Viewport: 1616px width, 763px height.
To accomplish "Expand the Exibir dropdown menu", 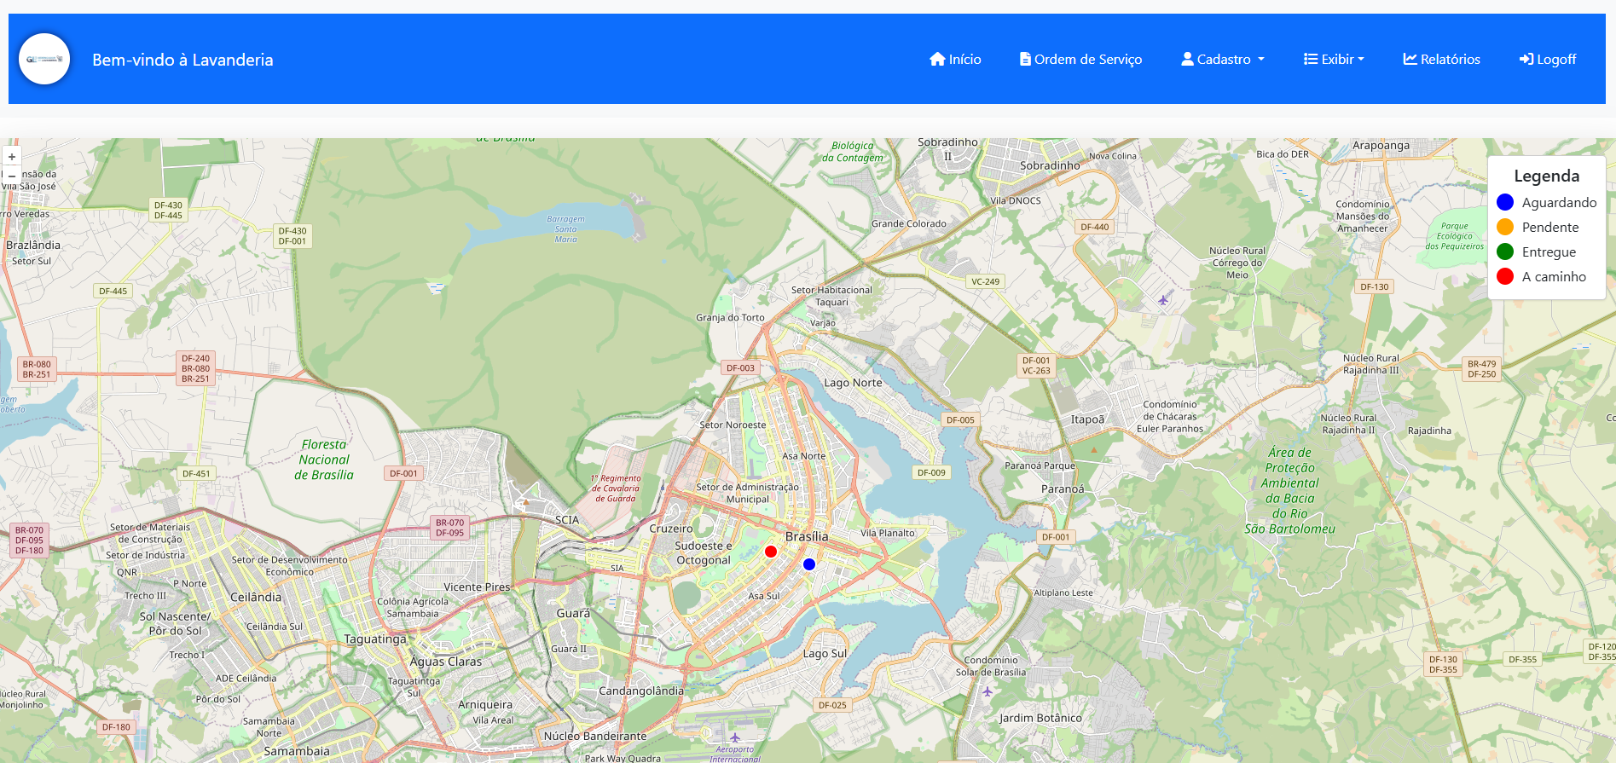I will point(1334,59).
